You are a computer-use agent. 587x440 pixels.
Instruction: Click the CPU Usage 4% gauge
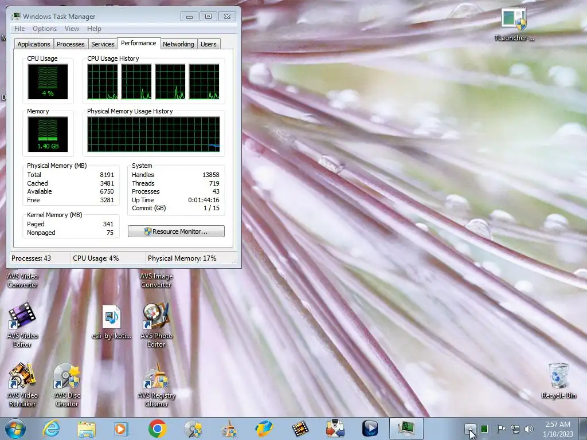[x=48, y=81]
